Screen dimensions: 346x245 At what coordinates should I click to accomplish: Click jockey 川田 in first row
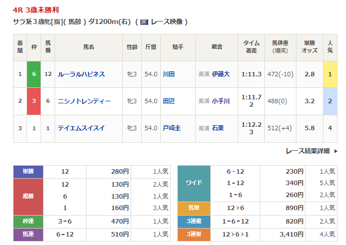169,74
